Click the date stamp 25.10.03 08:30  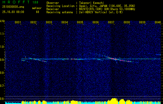[x=13, y=12]
